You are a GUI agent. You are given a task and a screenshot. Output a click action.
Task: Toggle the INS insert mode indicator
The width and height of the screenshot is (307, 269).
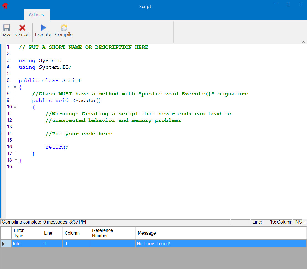(298, 222)
